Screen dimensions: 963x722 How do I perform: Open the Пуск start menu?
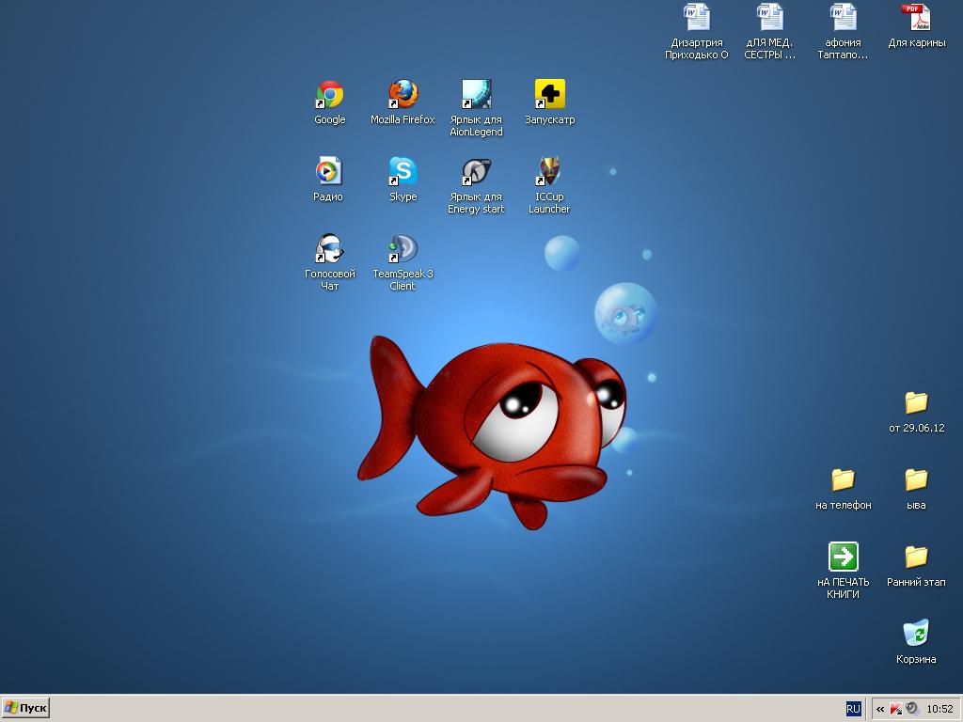pos(25,708)
